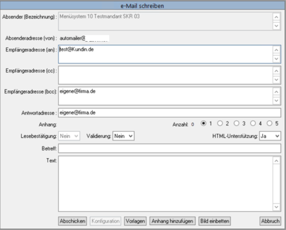
Task: Expand the HTML-Unterstützung dropdown
Action: tap(270, 136)
